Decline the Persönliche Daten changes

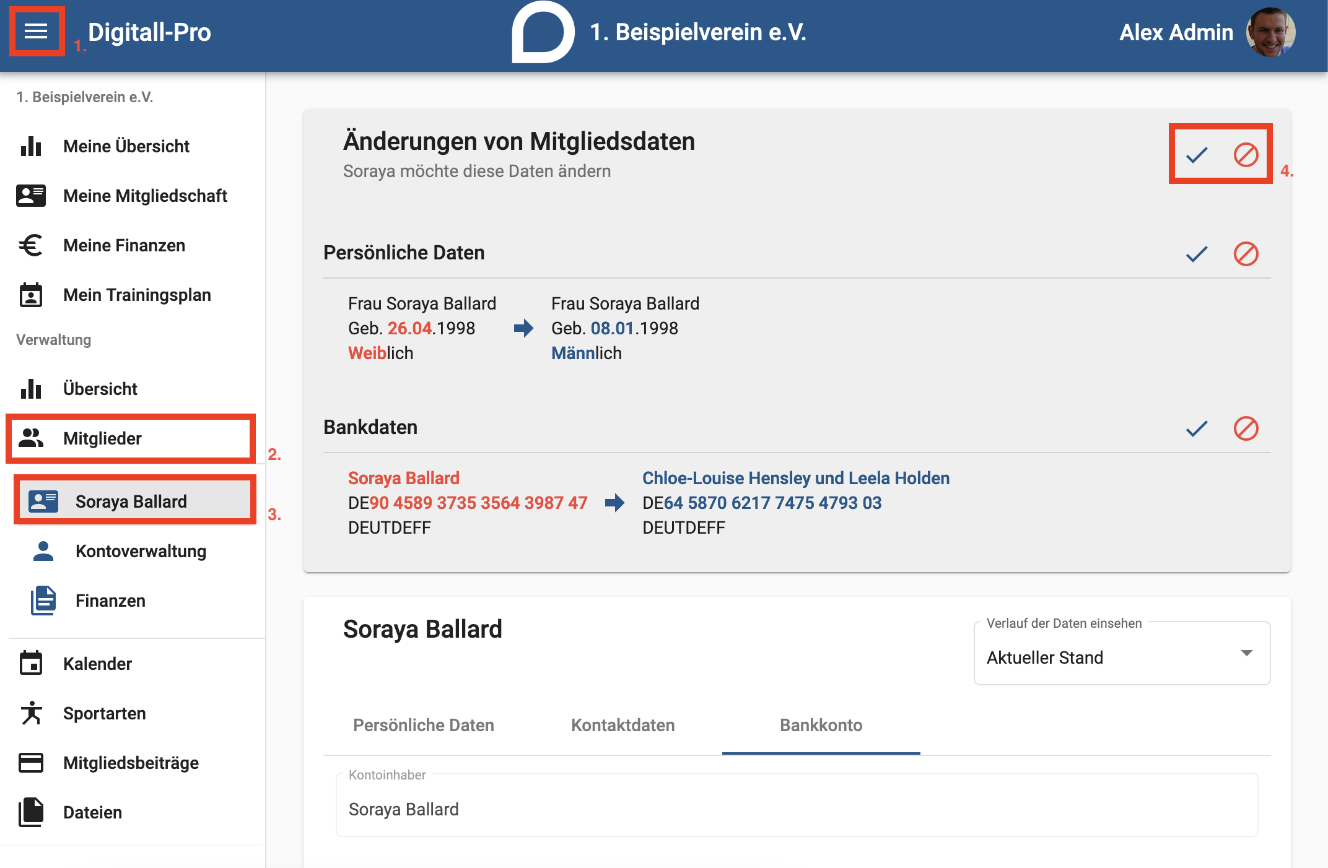(1246, 254)
